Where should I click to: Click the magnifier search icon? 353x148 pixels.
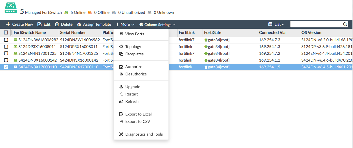coord(345,25)
